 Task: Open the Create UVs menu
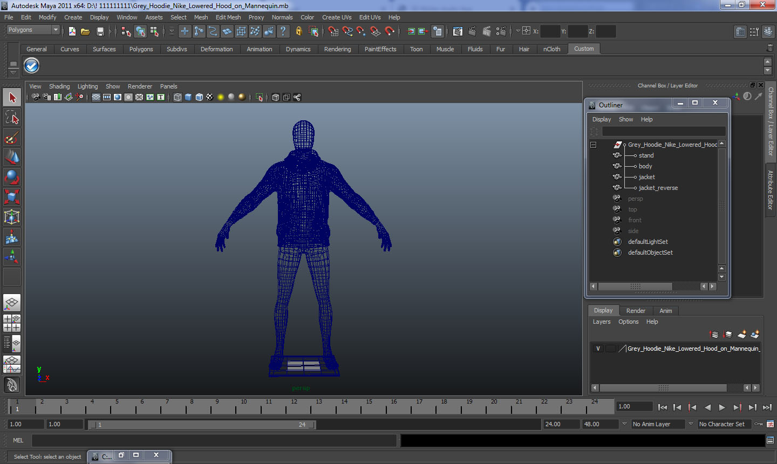pyautogui.click(x=337, y=17)
